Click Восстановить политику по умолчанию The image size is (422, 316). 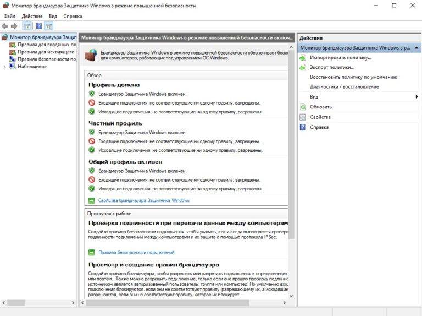(353, 77)
